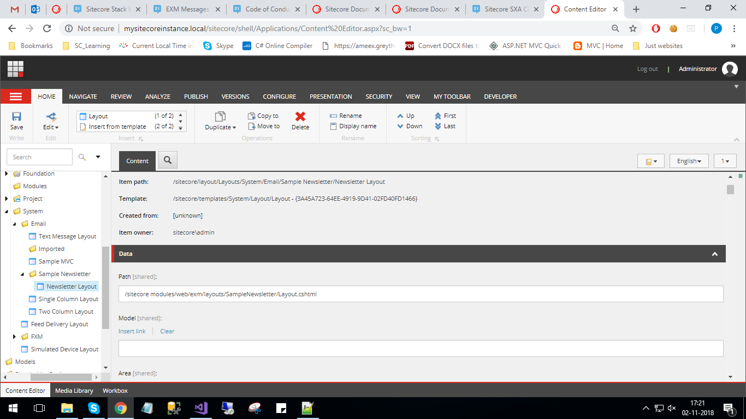The height and width of the screenshot is (419, 746).
Task: Switch to the Media Library bottom tab
Action: pos(74,391)
